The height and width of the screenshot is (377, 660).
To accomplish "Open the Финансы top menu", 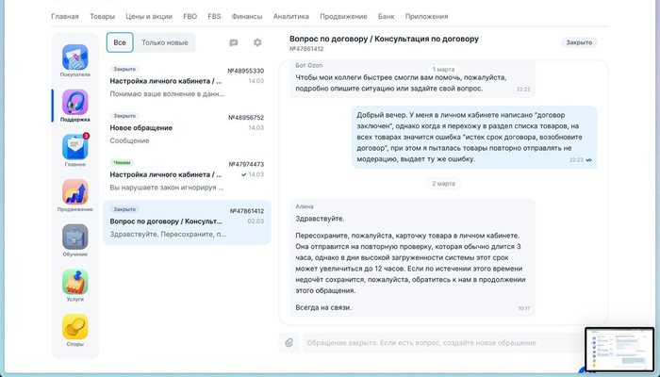I will tap(247, 17).
